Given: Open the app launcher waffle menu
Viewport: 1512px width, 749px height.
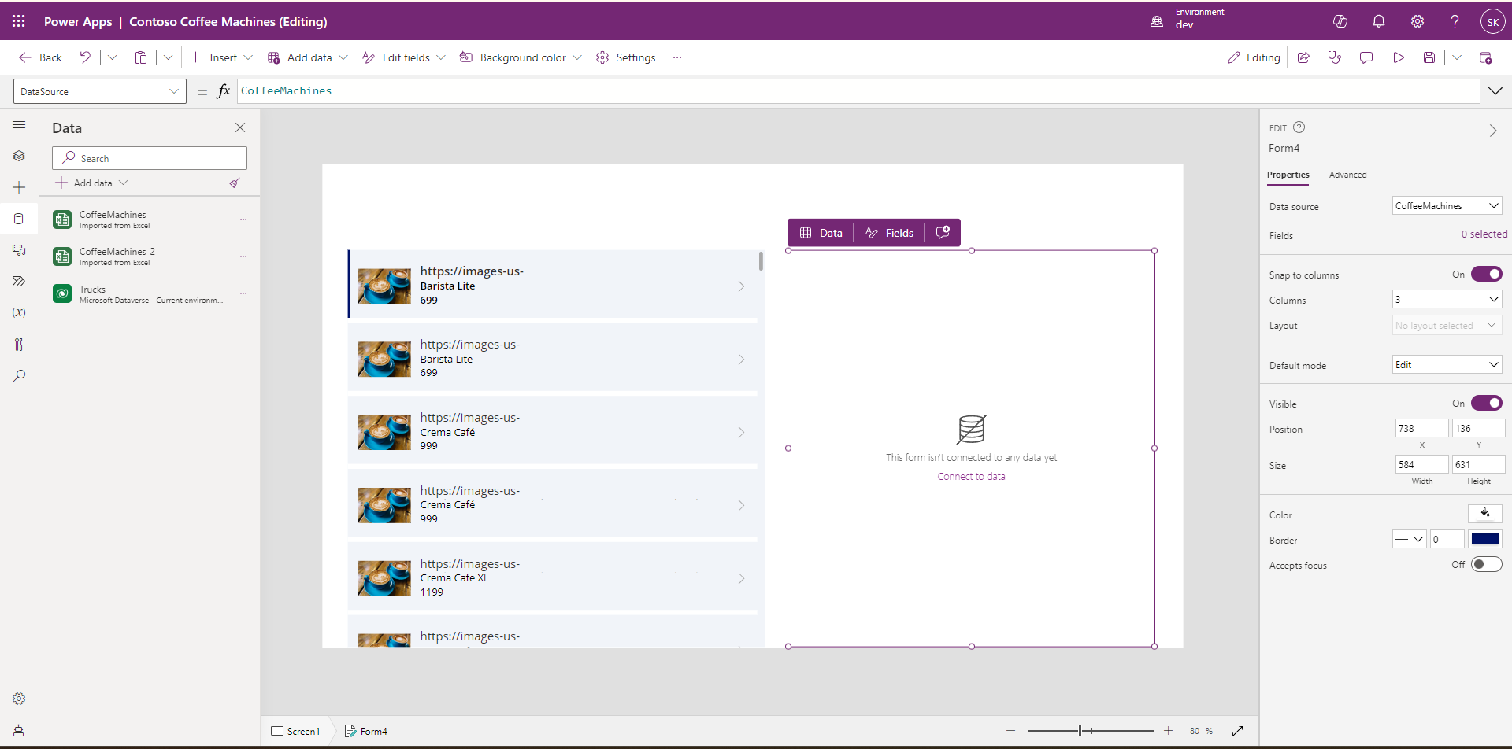Looking at the screenshot, I should [x=18, y=21].
